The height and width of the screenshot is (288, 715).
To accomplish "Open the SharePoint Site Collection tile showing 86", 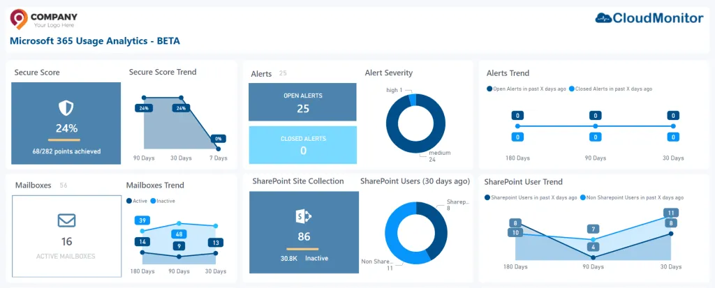I will [304, 232].
